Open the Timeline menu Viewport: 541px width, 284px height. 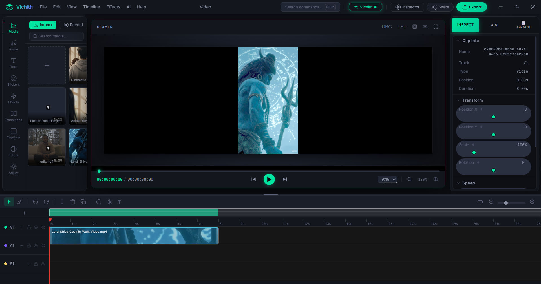(91, 7)
